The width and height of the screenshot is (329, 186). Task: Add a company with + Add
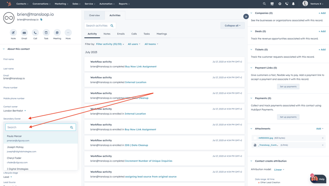322,13
